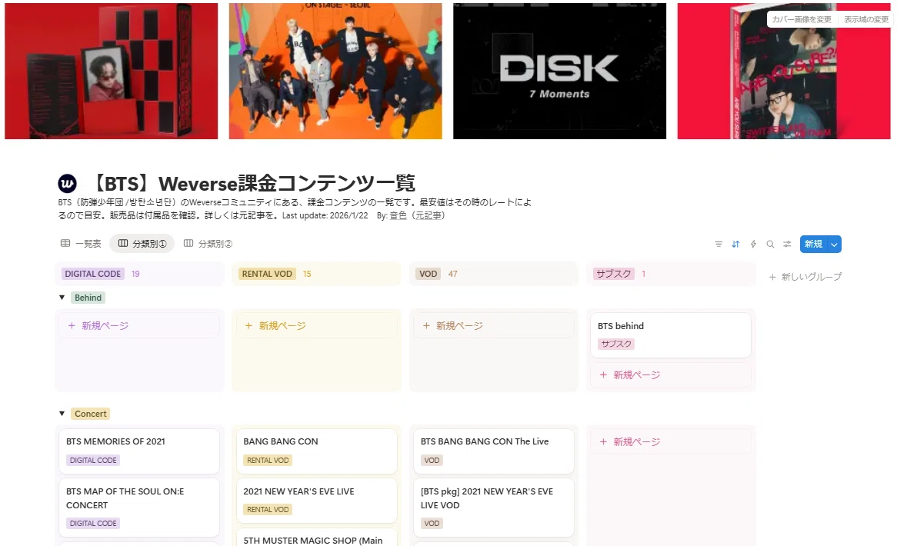The height and width of the screenshot is (546, 897).
Task: Open the BANG BANG CON card
Action: tap(316, 451)
